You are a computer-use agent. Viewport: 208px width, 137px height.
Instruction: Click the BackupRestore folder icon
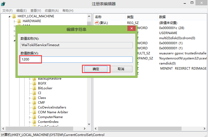click(34, 79)
